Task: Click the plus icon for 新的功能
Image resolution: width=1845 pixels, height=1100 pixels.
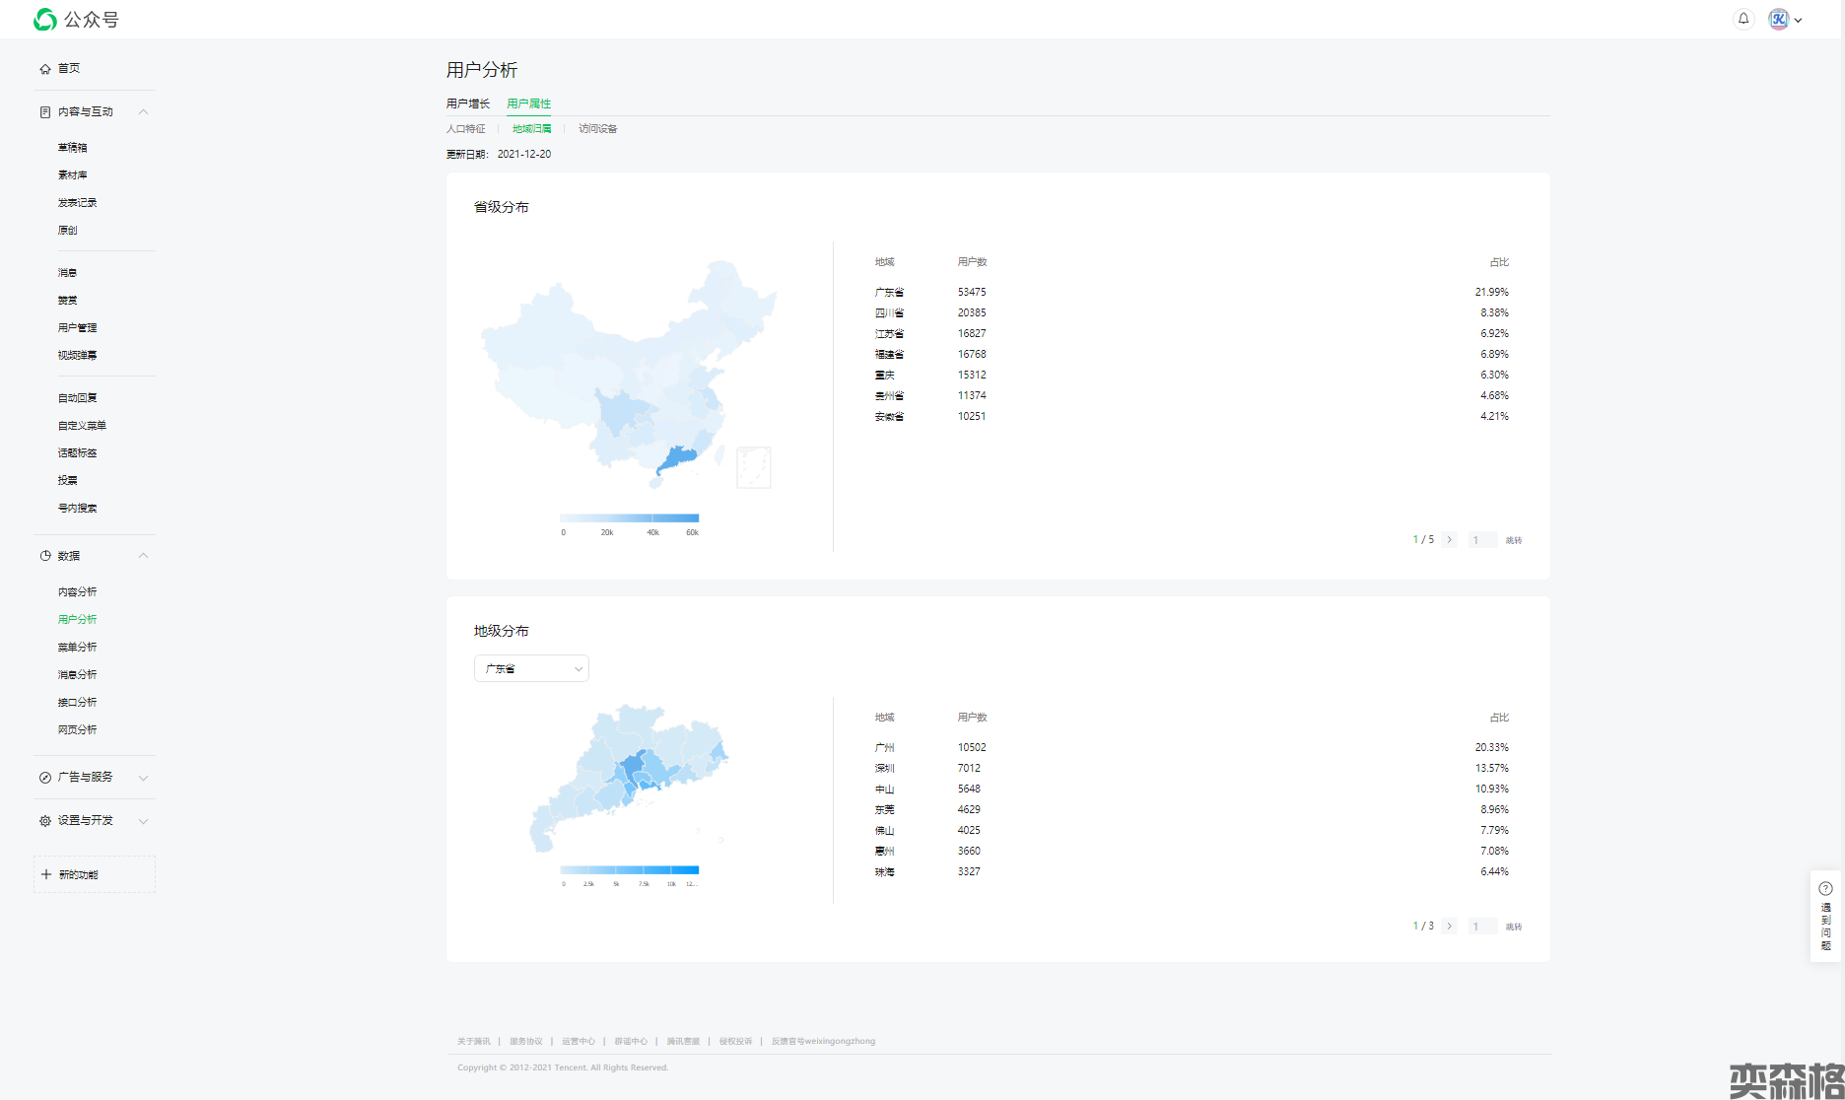Action: pyautogui.click(x=46, y=874)
